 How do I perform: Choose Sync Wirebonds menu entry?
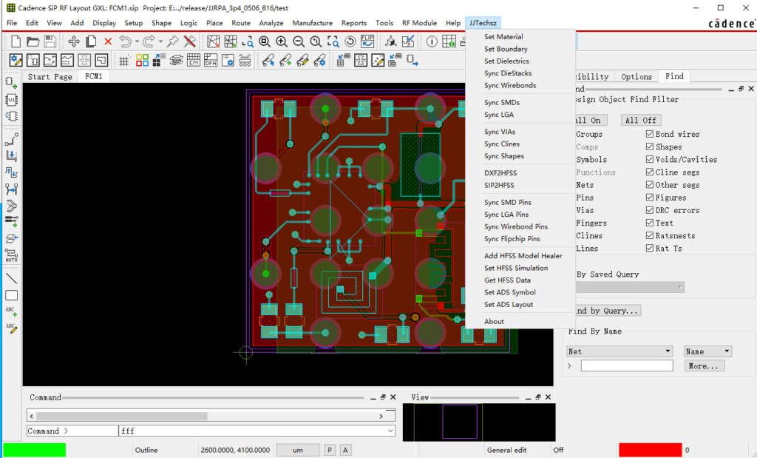(x=510, y=85)
